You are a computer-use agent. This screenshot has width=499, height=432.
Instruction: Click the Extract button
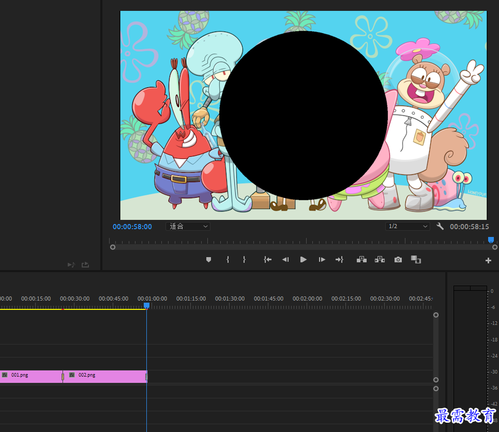click(x=380, y=260)
